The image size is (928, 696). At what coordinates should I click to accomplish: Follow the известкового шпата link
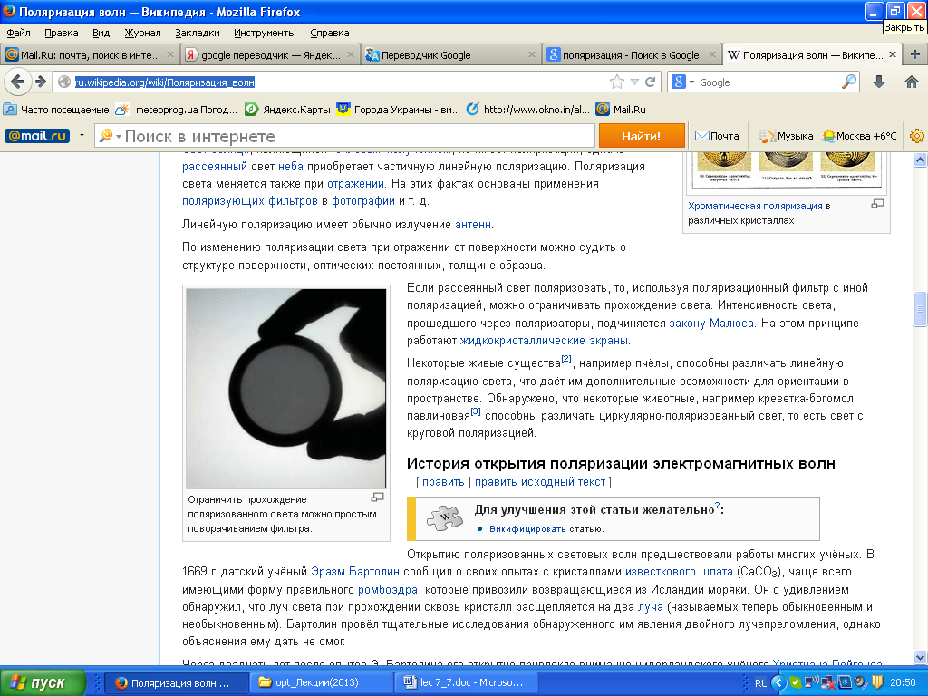pos(679,572)
